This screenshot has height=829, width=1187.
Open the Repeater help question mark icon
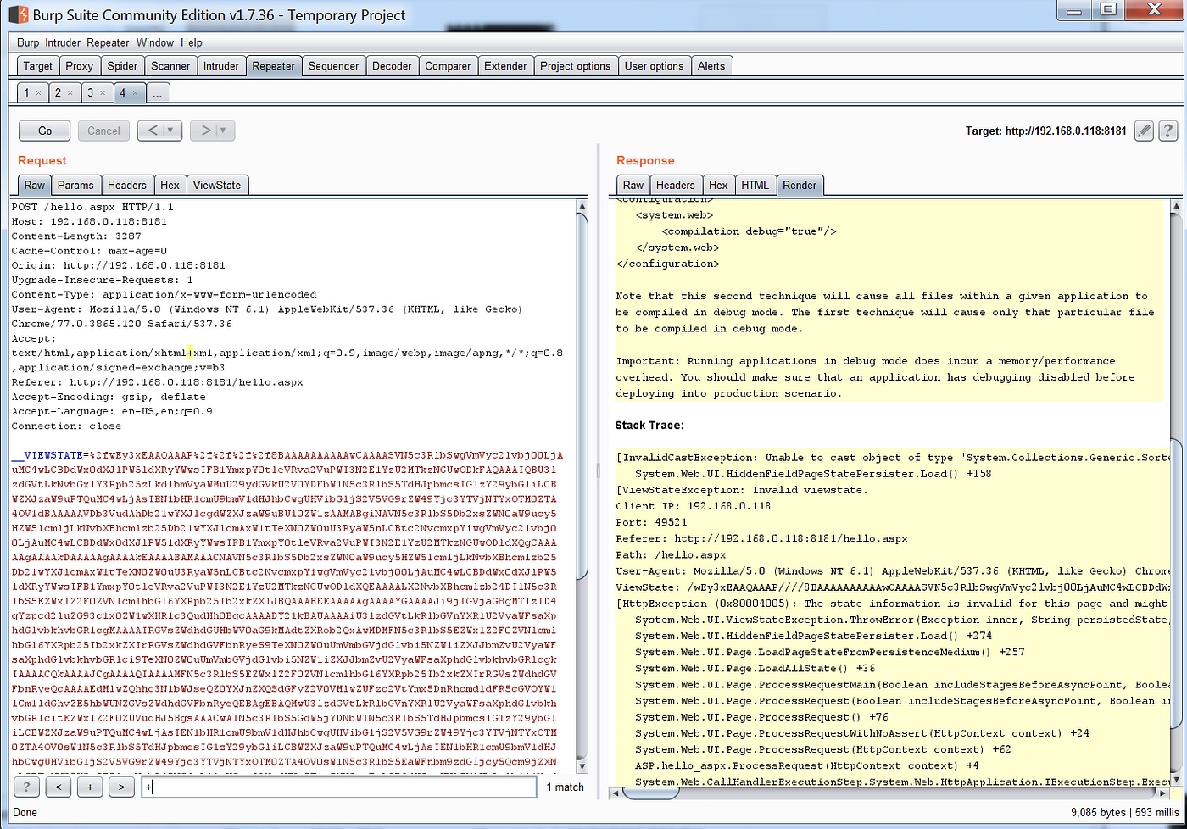click(1168, 131)
